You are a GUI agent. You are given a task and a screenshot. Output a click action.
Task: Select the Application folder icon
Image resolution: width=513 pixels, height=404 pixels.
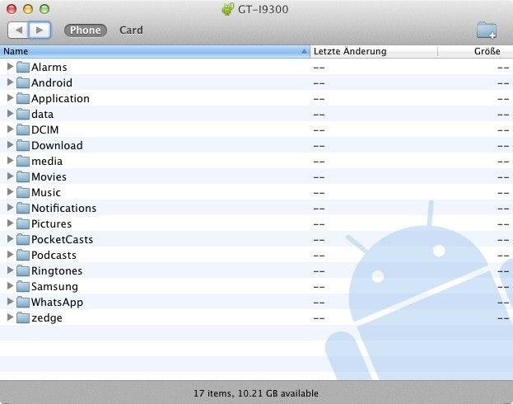(x=23, y=99)
